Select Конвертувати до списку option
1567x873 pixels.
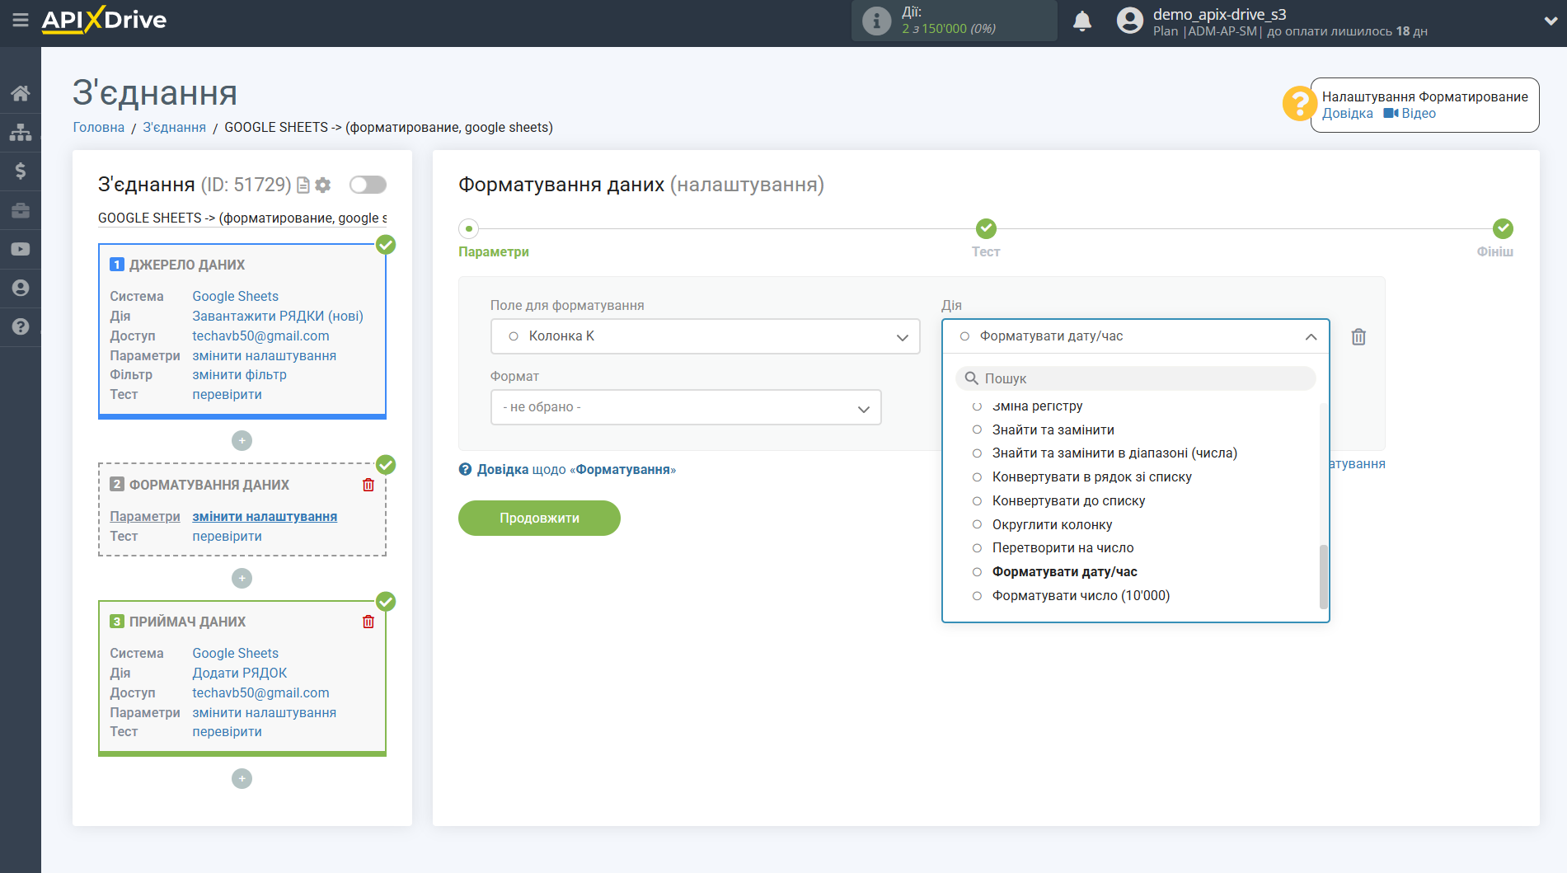[x=1068, y=500]
